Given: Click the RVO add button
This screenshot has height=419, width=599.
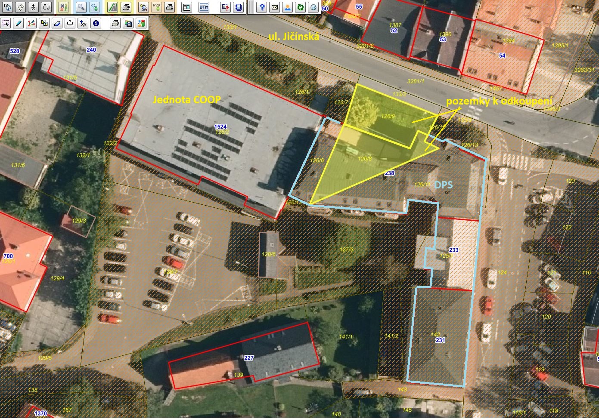Looking at the screenshot, I should 156,7.
